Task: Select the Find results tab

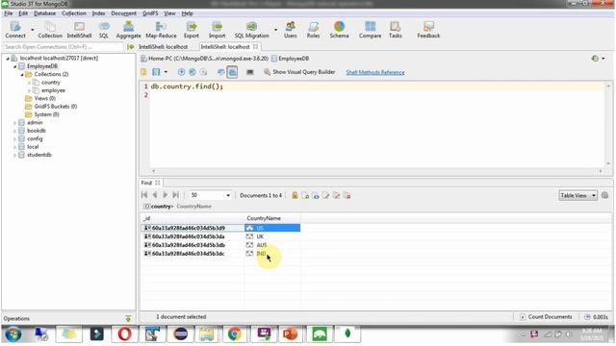Action: click(146, 183)
